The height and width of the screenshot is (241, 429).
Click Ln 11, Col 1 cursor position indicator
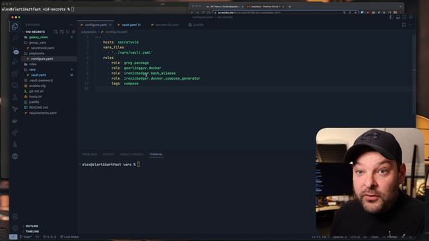click(x=320, y=237)
